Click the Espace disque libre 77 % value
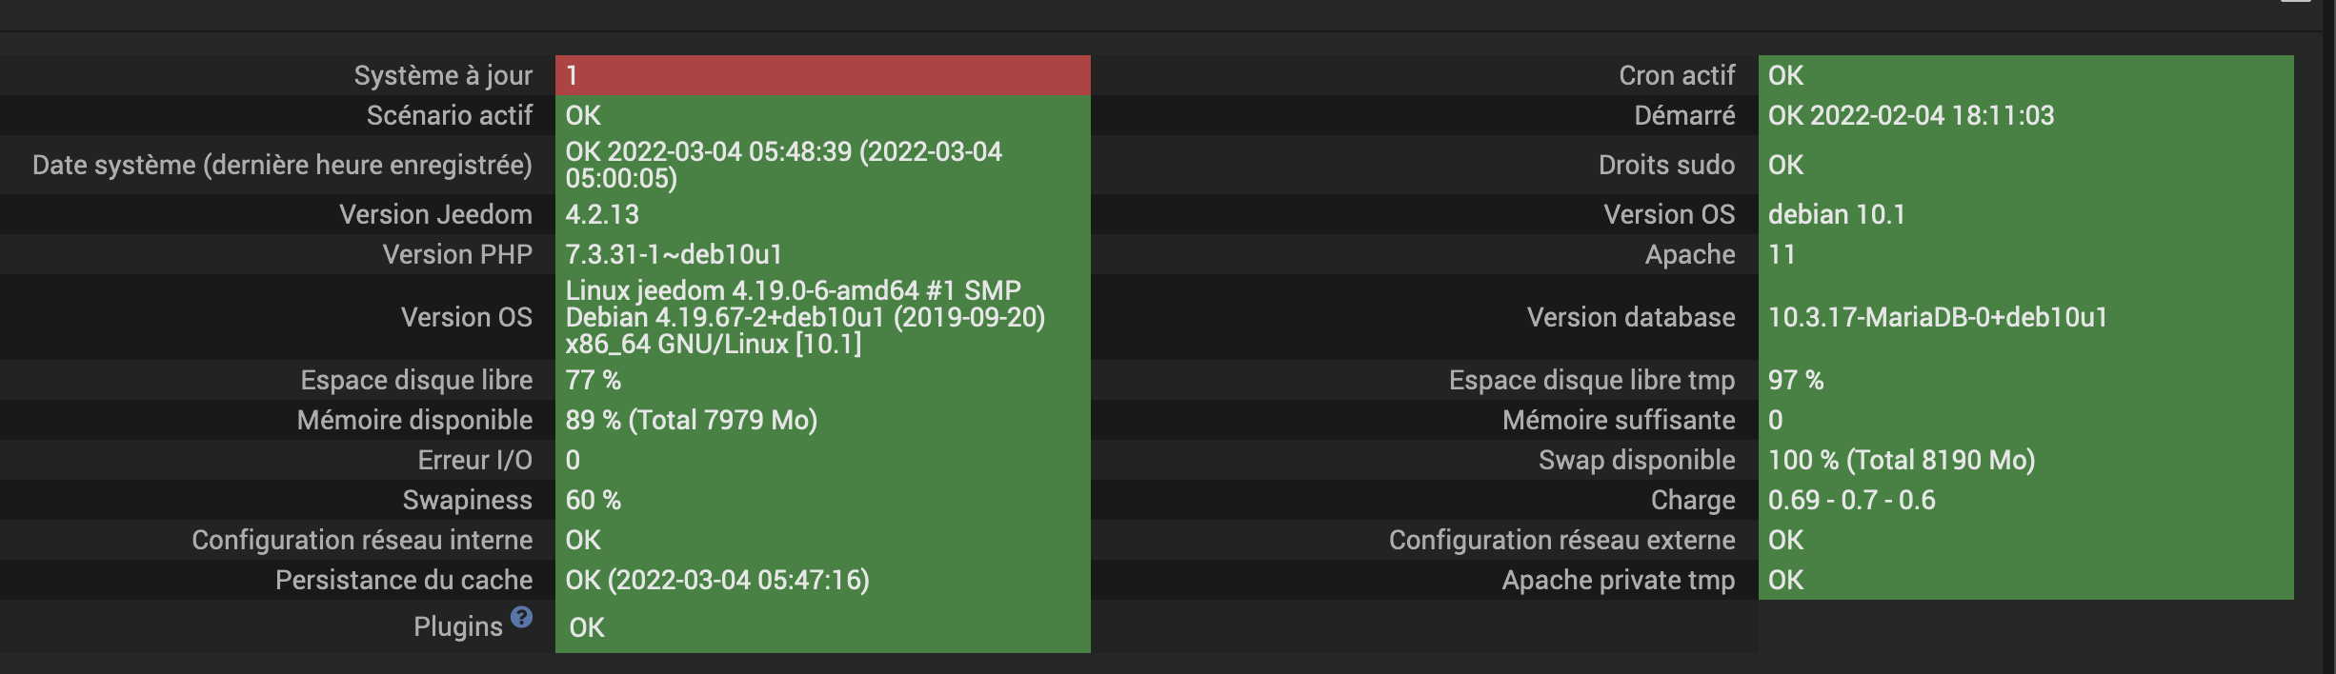 pyautogui.click(x=823, y=380)
